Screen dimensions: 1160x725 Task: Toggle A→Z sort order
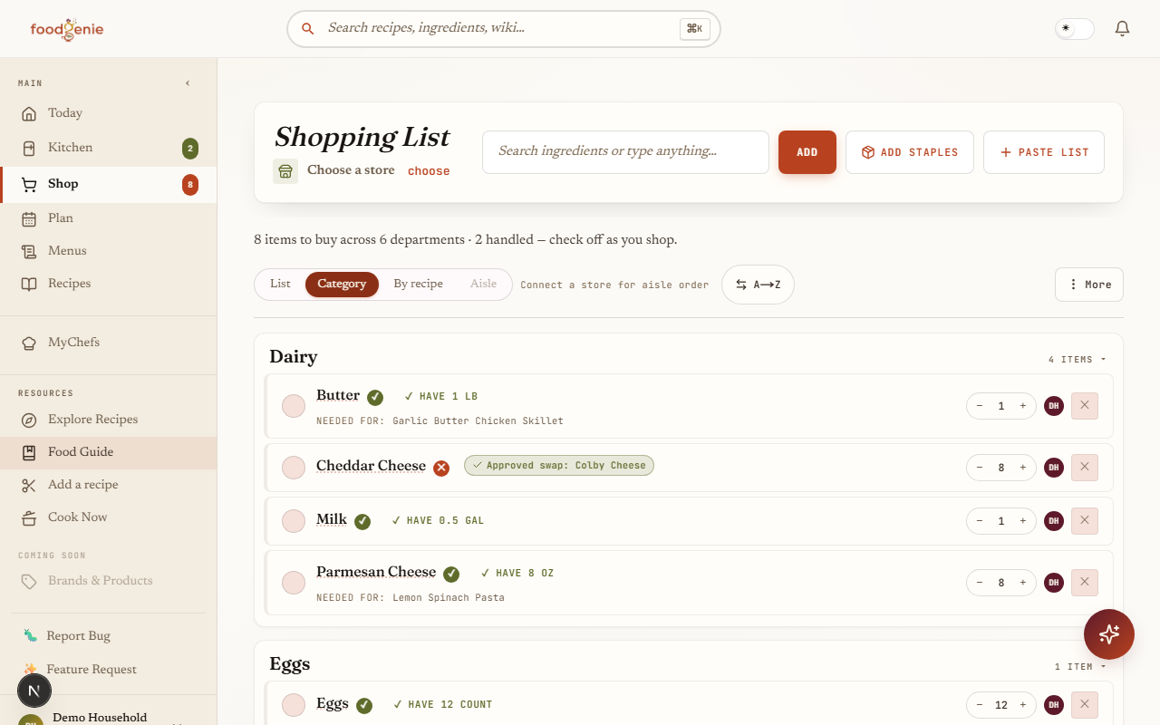click(x=758, y=285)
